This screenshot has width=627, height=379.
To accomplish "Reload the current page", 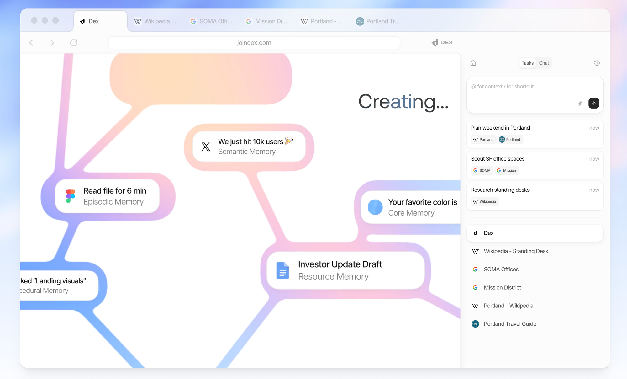I will pyautogui.click(x=74, y=43).
